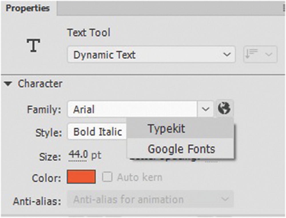
Task: Choose Typekit from the font source menu
Action: coord(166,129)
